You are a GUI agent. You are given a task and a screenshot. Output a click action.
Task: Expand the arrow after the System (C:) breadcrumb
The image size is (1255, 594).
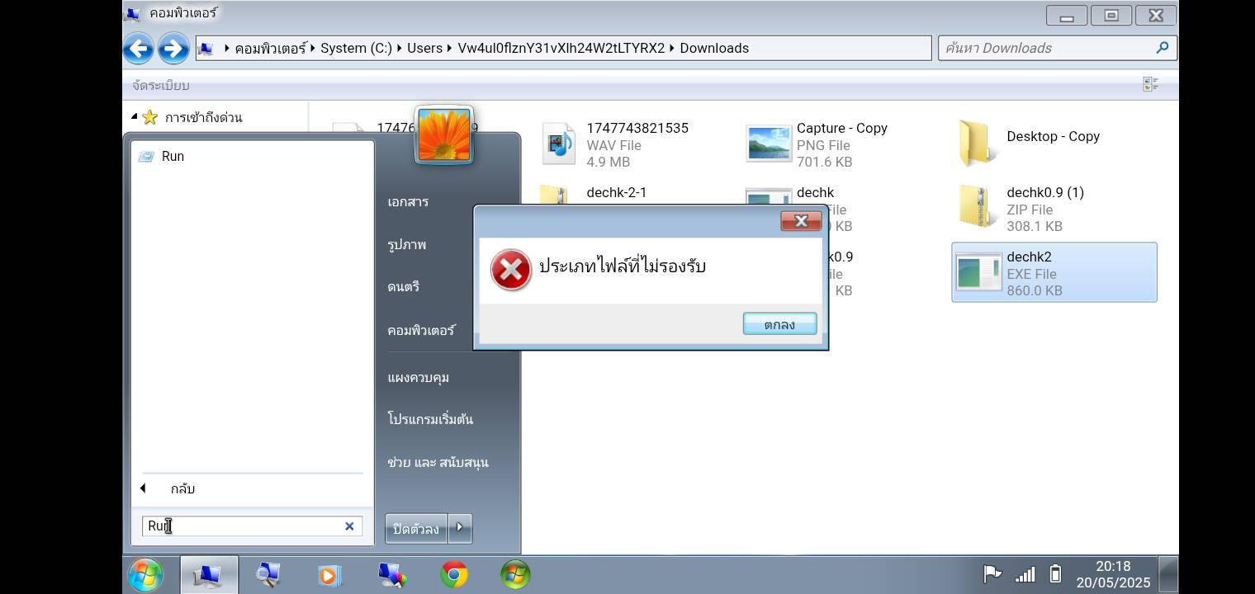tap(400, 48)
